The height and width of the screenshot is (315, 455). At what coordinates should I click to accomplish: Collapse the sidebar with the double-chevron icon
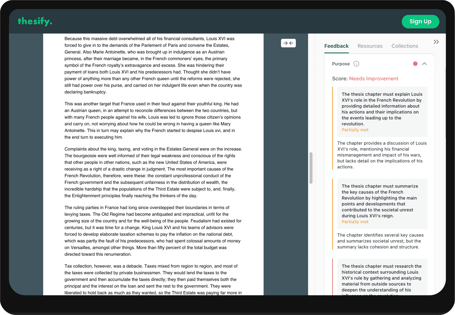pos(436,42)
